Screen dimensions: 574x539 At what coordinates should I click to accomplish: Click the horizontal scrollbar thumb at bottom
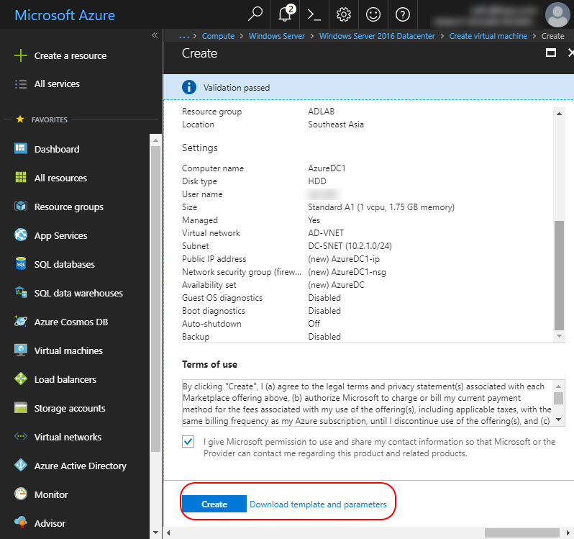point(522,533)
